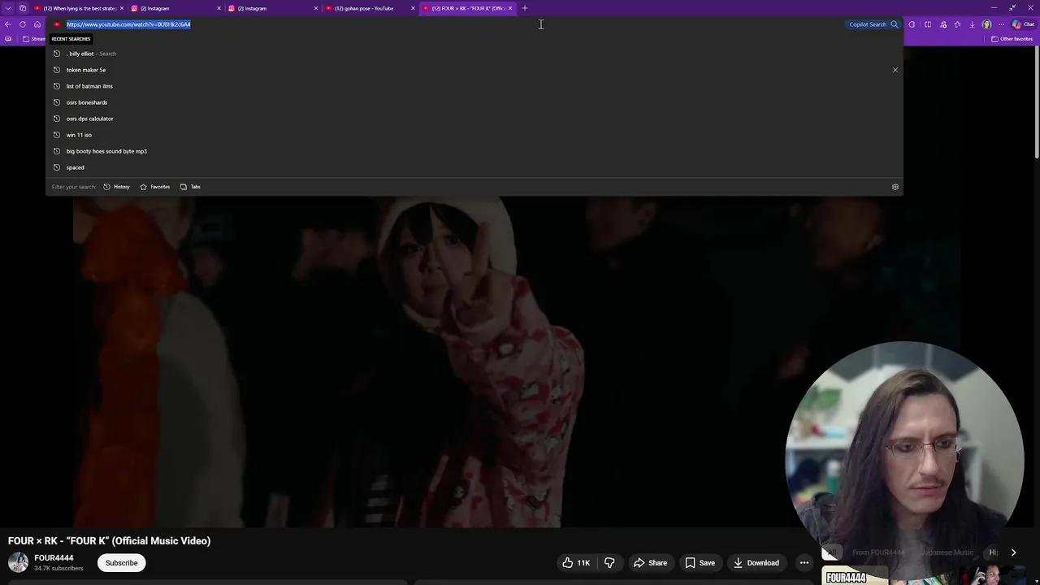Image resolution: width=1040 pixels, height=585 pixels.
Task: Switch to 'When lying is the best strategy' tab
Action: click(80, 8)
